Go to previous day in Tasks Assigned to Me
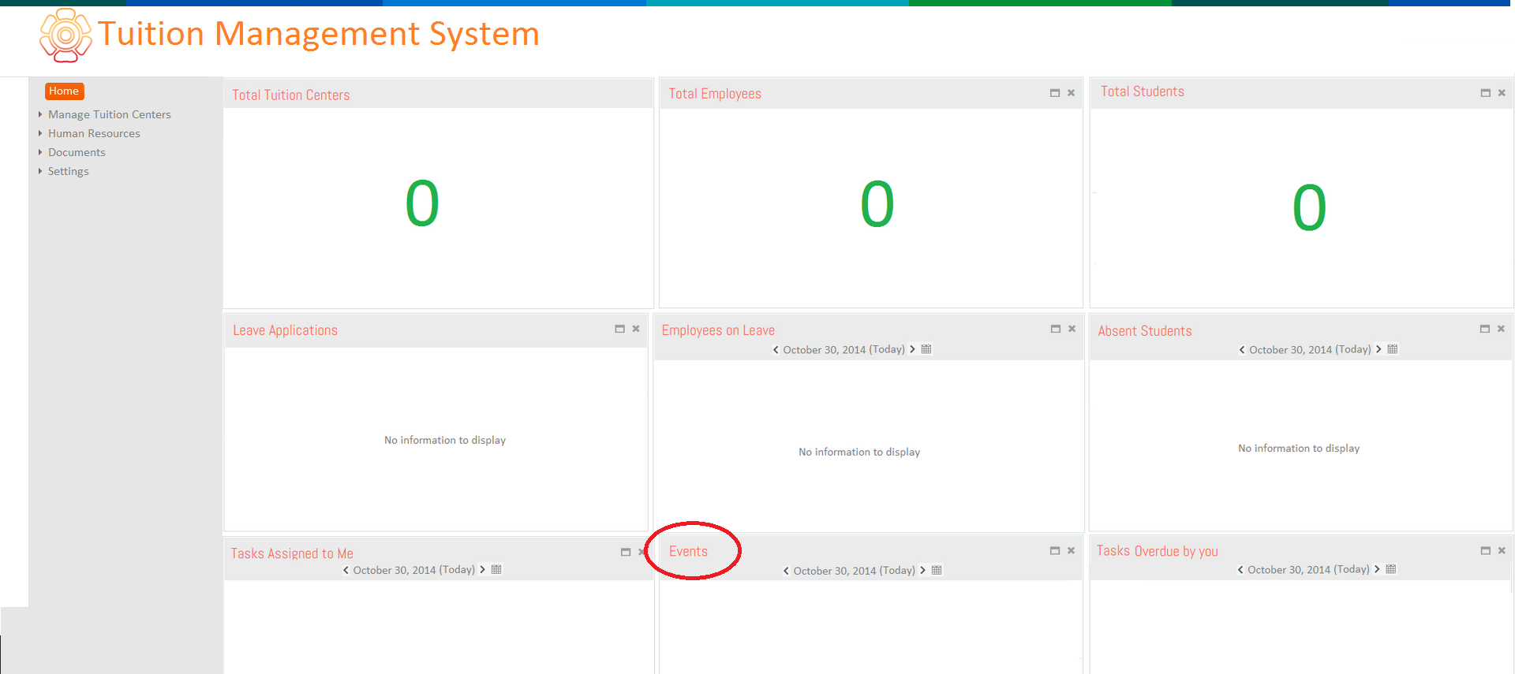This screenshot has height=674, width=1515. click(346, 570)
